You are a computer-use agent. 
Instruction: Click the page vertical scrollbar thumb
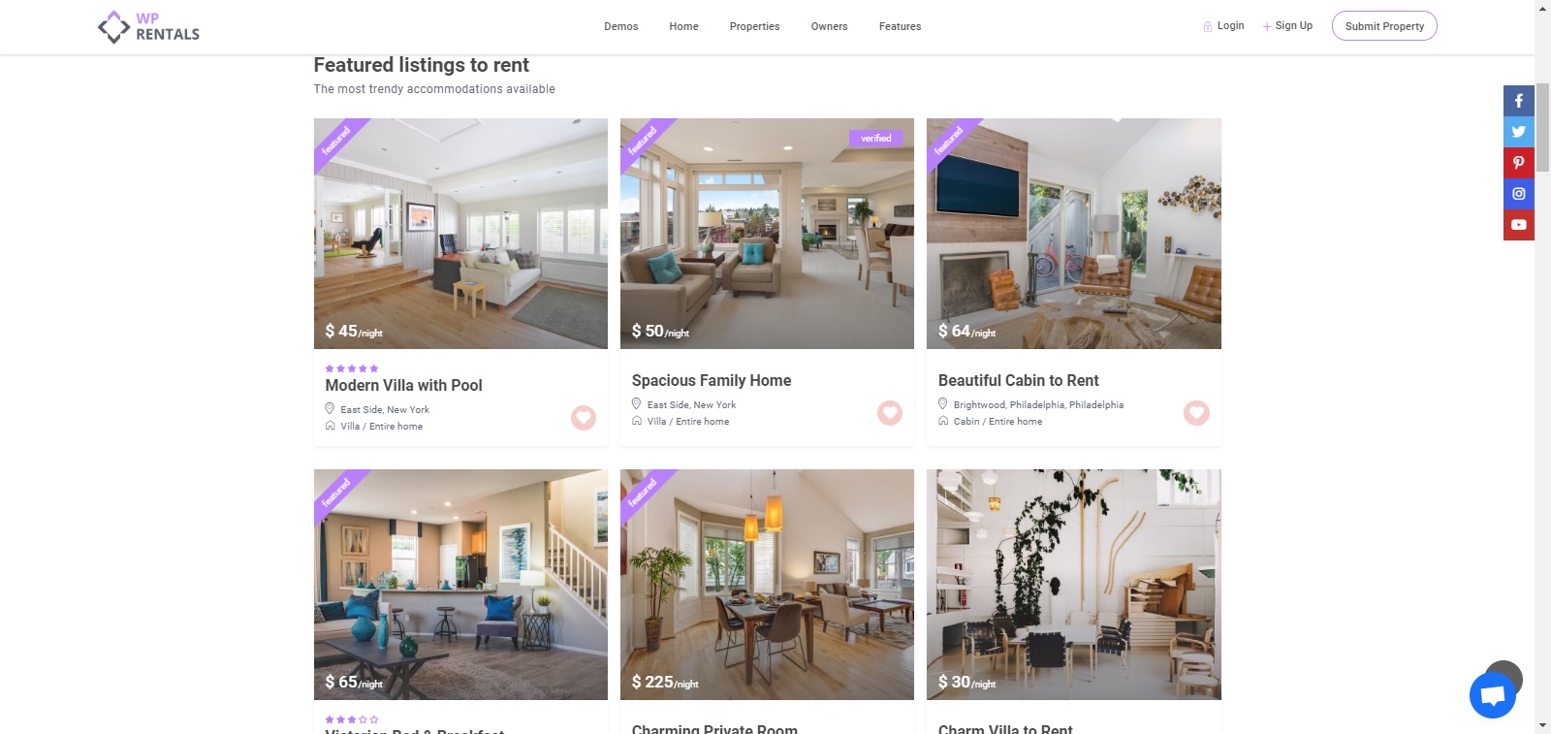tap(1542, 127)
